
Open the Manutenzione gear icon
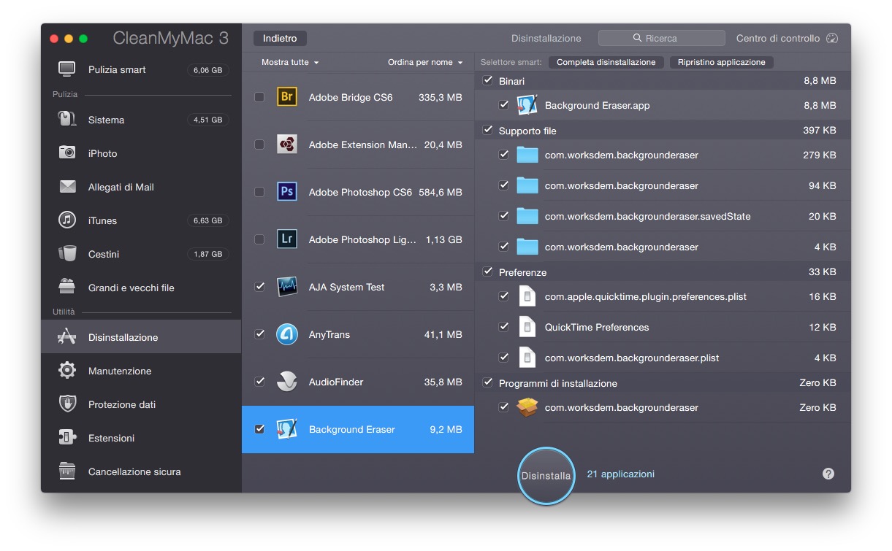coord(67,370)
